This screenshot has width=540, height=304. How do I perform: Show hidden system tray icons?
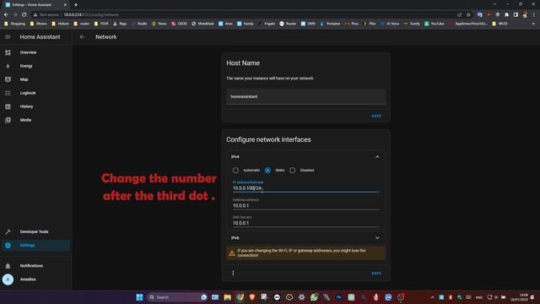pyautogui.click(x=432, y=297)
